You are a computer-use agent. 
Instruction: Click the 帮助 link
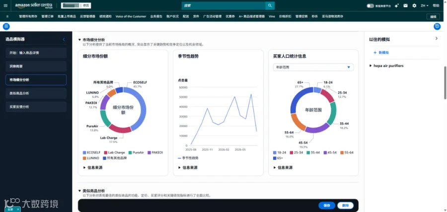436,5
